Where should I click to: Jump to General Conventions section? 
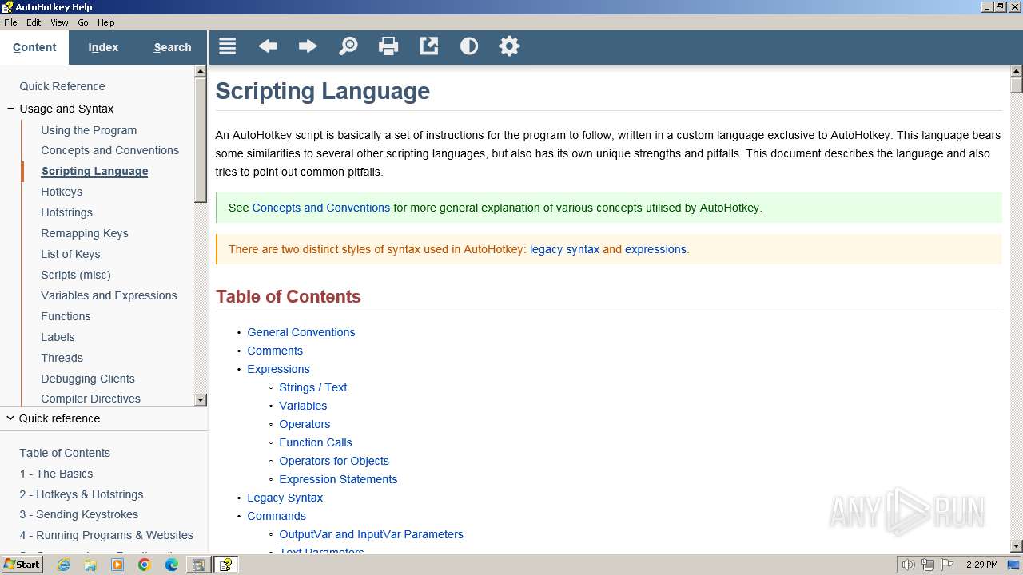[301, 332]
